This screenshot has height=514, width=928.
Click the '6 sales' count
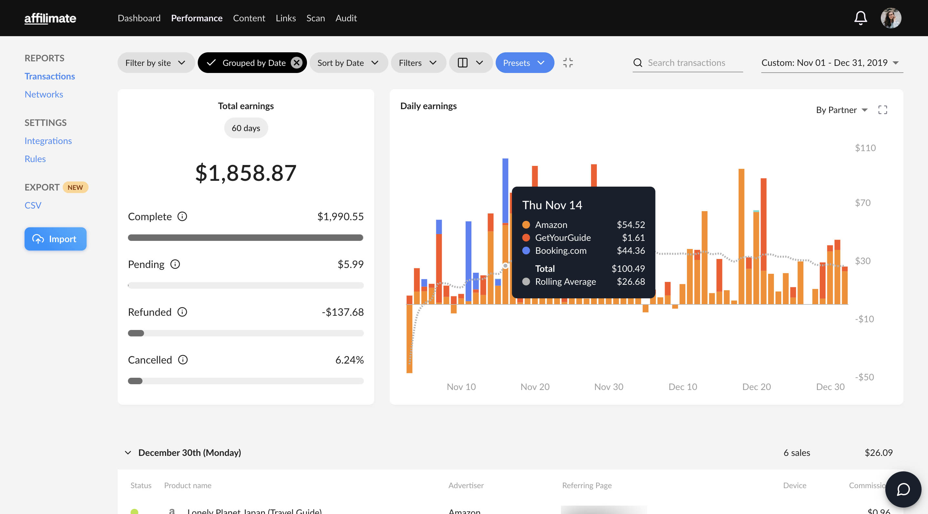(796, 452)
